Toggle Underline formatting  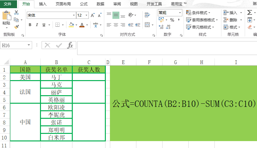44,25
